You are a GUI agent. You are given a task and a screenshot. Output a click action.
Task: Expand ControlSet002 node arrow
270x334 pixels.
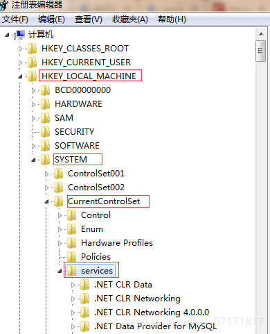(x=46, y=187)
